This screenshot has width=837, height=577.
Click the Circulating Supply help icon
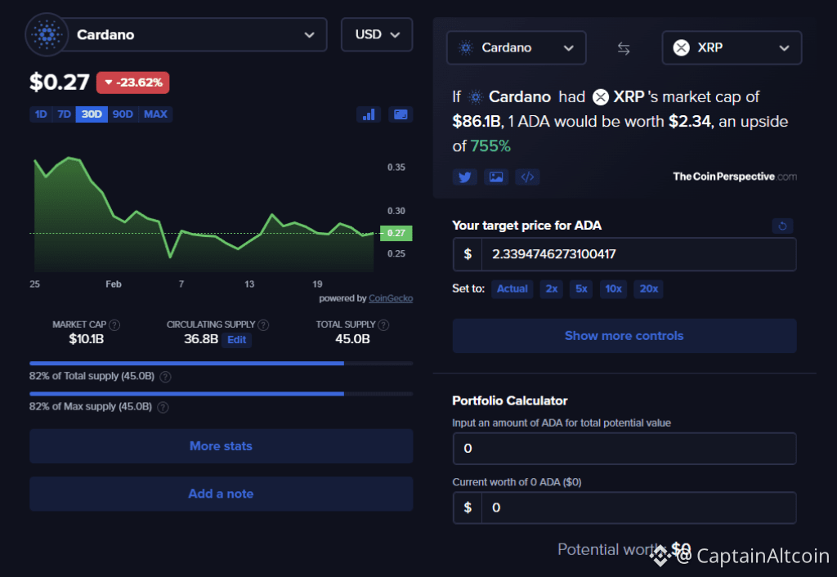tap(263, 324)
